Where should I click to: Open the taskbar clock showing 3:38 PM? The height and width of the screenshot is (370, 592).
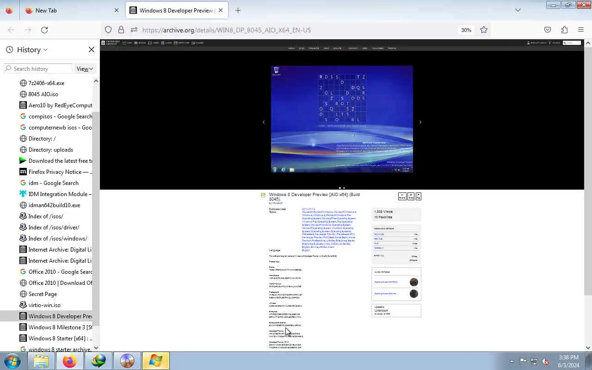(x=568, y=361)
